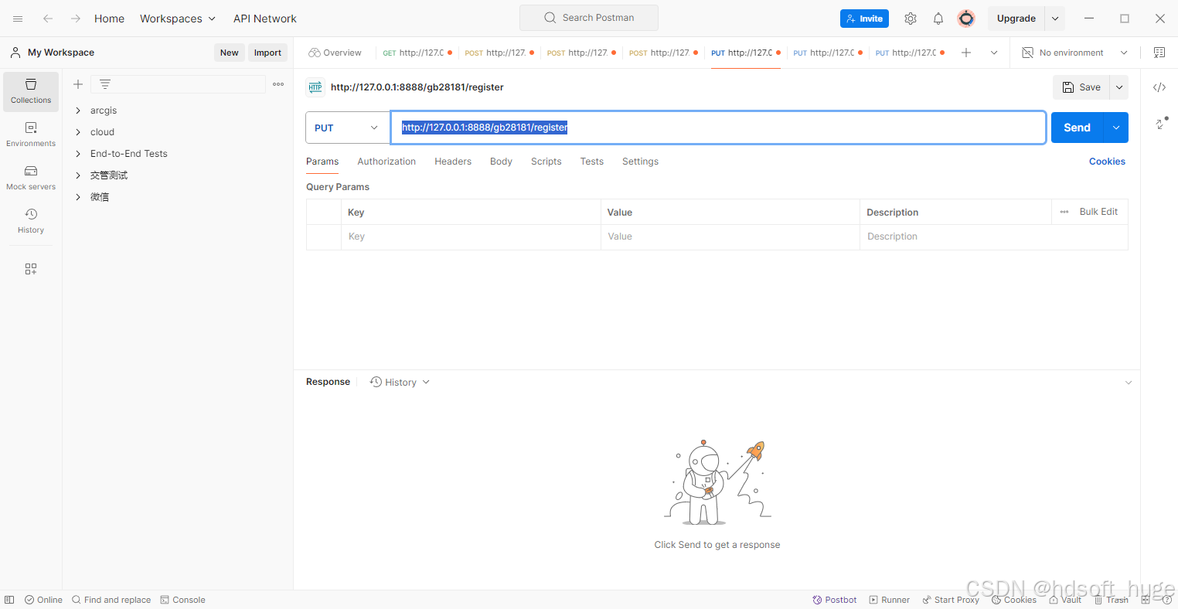
Task: Click the HTTP request type icon
Action: coord(315,87)
